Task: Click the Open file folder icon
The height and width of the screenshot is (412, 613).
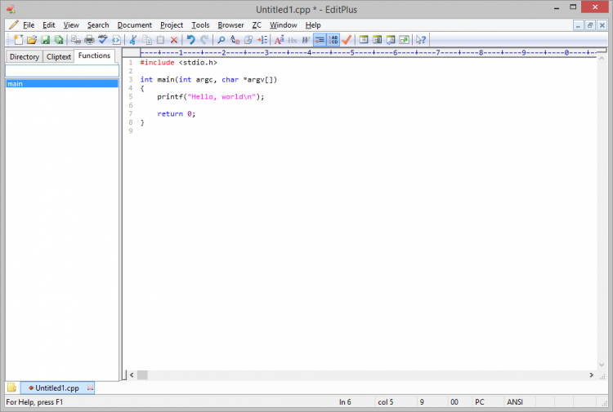Action: point(32,40)
